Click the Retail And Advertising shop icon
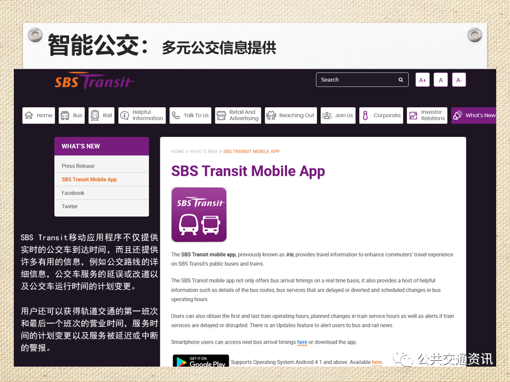The height and width of the screenshot is (382, 510). (221, 115)
